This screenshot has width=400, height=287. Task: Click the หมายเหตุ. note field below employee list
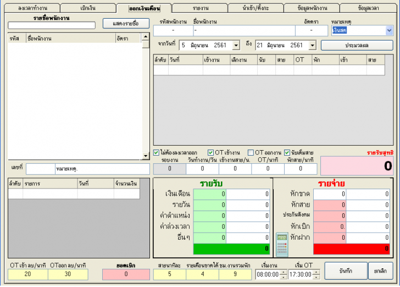103,169
